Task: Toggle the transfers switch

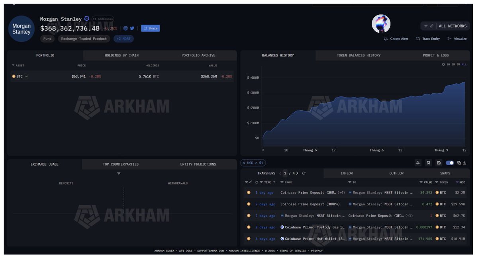Action: (x=450, y=163)
